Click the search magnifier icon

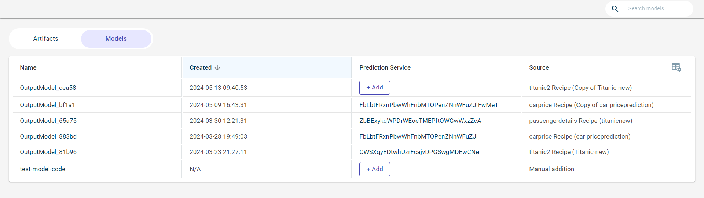pyautogui.click(x=615, y=8)
